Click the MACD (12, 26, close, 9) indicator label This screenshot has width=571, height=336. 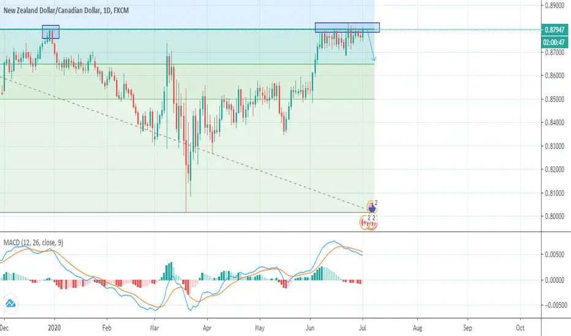pos(33,243)
